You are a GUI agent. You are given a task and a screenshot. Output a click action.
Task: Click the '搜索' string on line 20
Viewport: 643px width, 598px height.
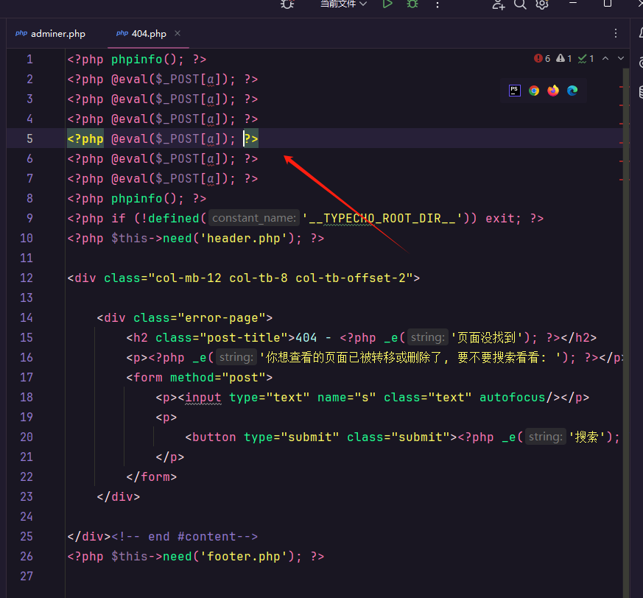point(587,437)
